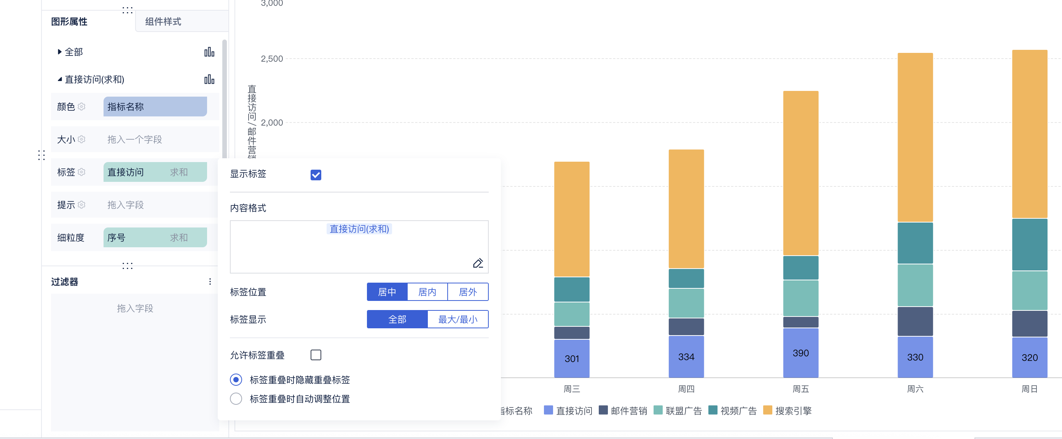
Task: Open the 求和 aggregation on 序号 field
Action: [179, 238]
